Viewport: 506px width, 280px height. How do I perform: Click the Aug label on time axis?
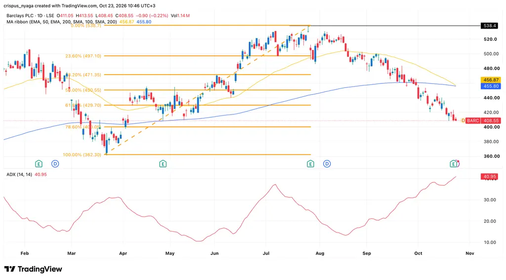point(320,253)
